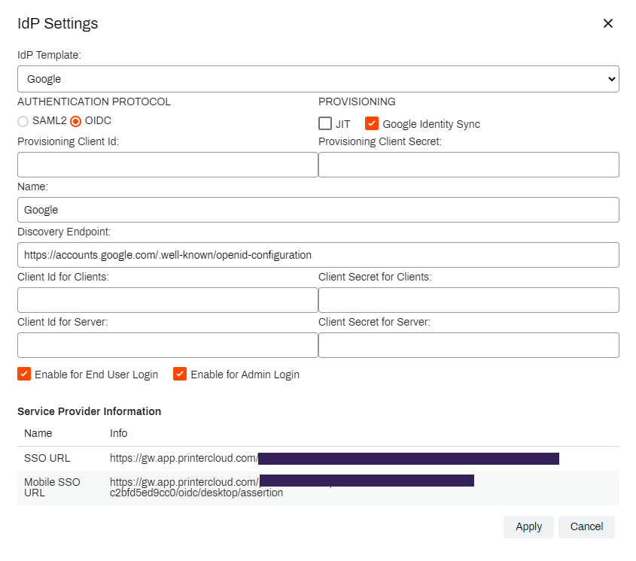The width and height of the screenshot is (636, 561).
Task: Uncheck Google Identity Sync
Action: pos(372,123)
